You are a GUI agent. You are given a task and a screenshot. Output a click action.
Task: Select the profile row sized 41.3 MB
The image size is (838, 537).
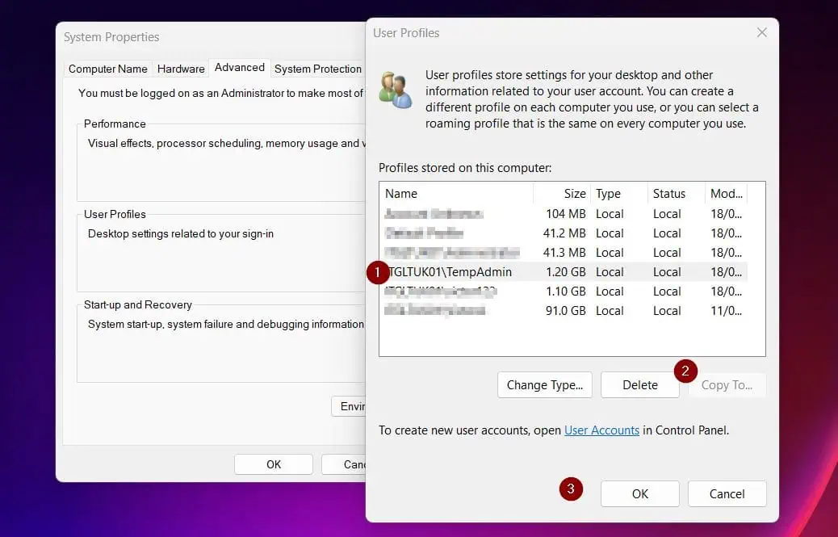(x=564, y=253)
